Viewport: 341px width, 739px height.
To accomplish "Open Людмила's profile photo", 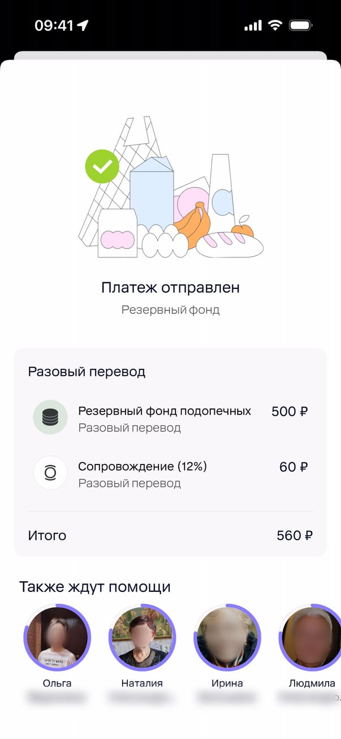I will coord(310,637).
